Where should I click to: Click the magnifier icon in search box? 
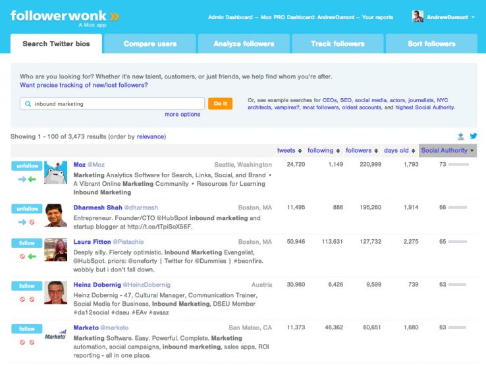28,103
